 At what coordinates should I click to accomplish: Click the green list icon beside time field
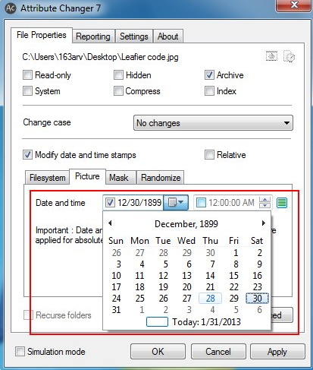282,203
